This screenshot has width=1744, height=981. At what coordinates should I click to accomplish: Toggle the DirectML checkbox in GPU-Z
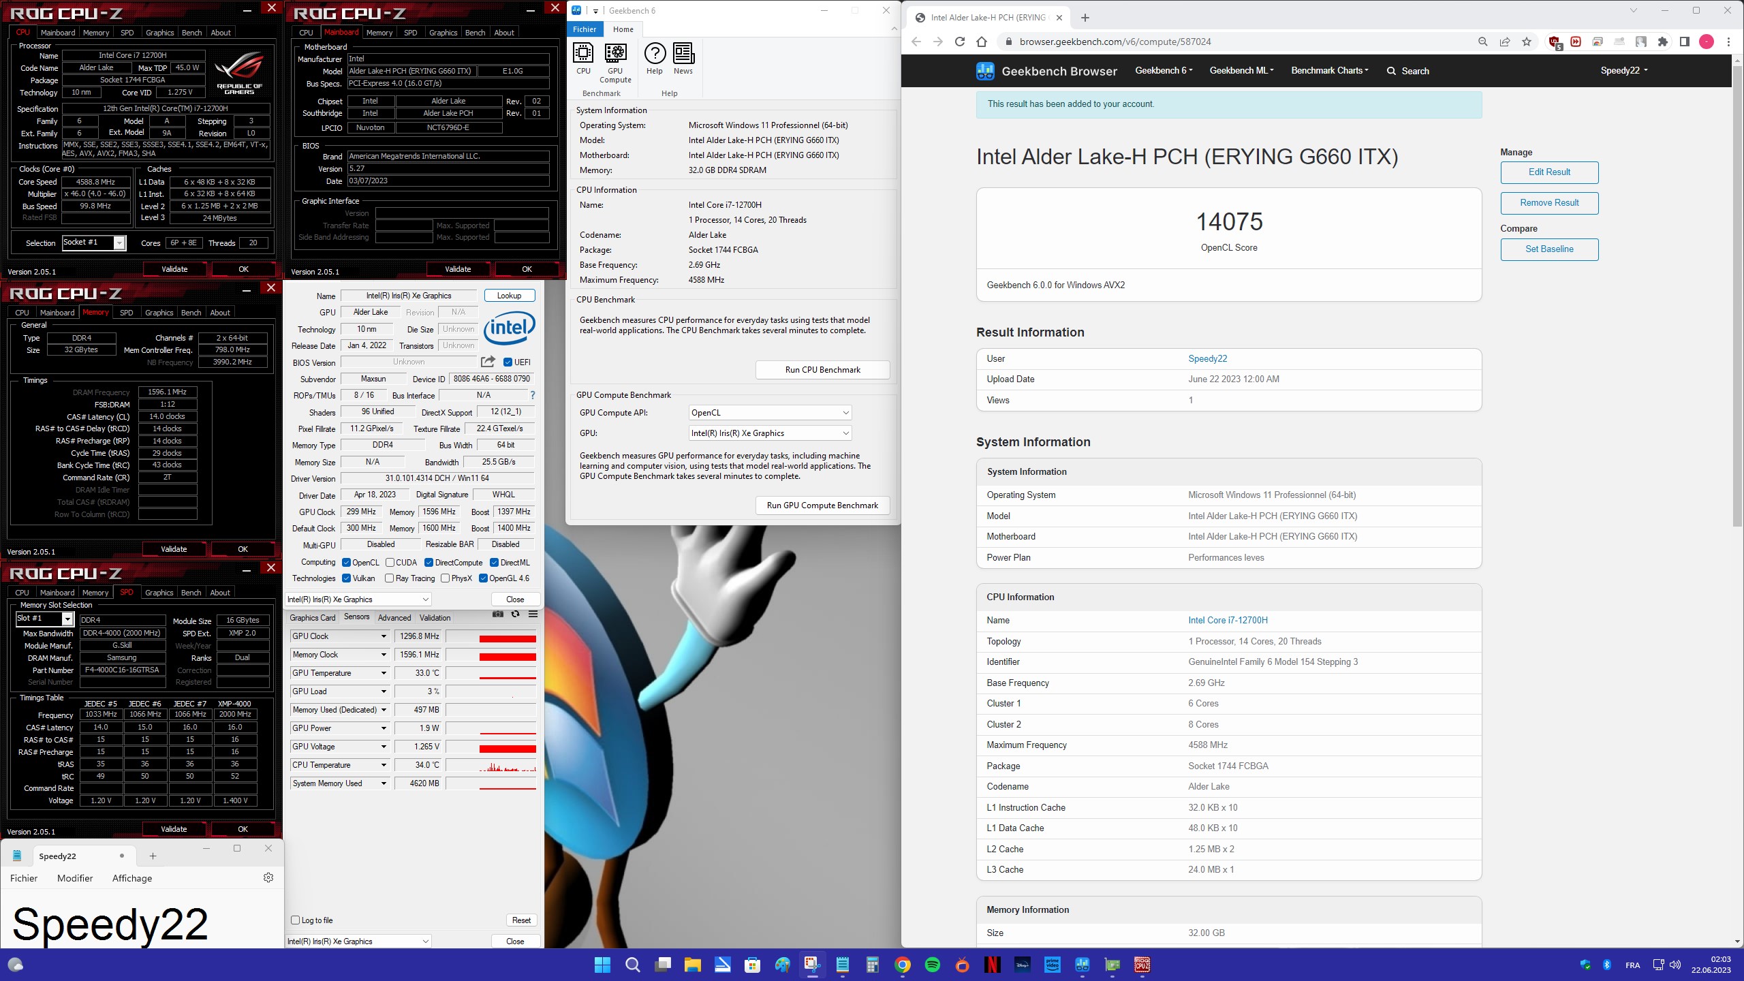495,563
